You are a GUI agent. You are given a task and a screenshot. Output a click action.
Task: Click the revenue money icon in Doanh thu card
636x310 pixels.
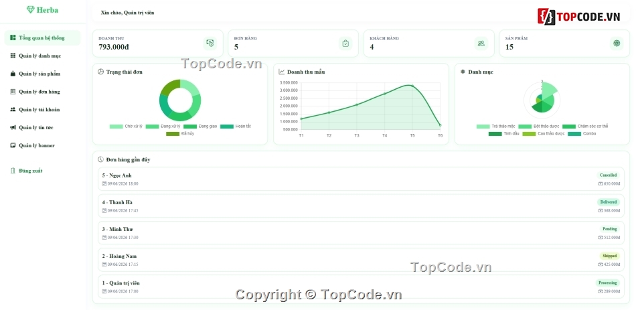(x=210, y=44)
